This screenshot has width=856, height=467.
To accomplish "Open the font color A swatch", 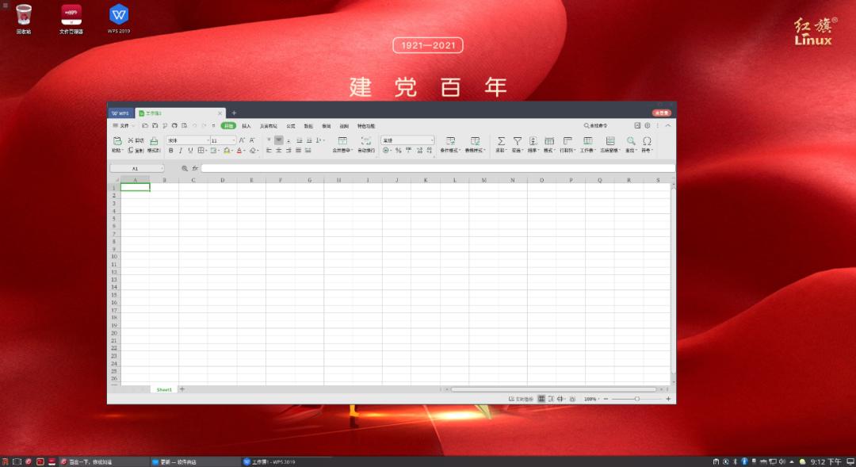I will point(239,150).
